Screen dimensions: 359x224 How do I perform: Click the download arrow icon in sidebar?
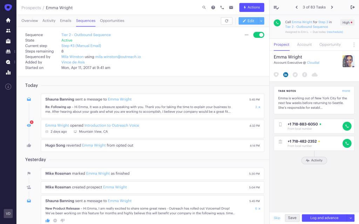pos(8,87)
